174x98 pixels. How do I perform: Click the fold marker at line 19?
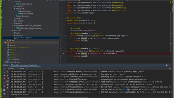pyautogui.click(x=66, y=36)
